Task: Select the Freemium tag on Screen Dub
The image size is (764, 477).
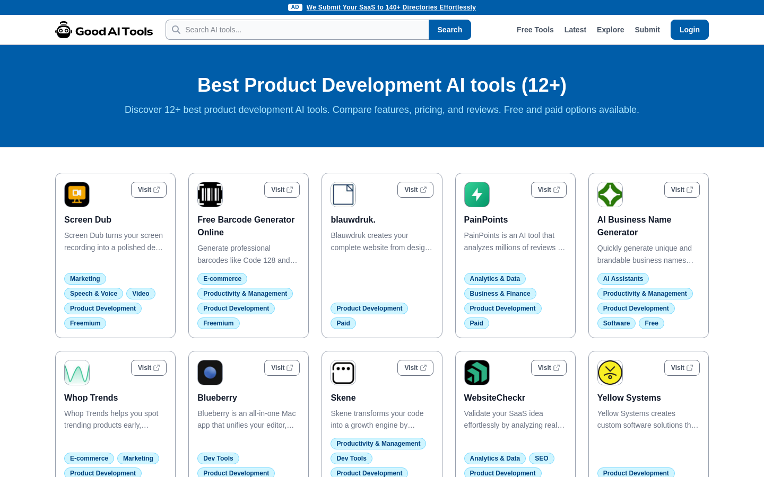Action: point(85,323)
